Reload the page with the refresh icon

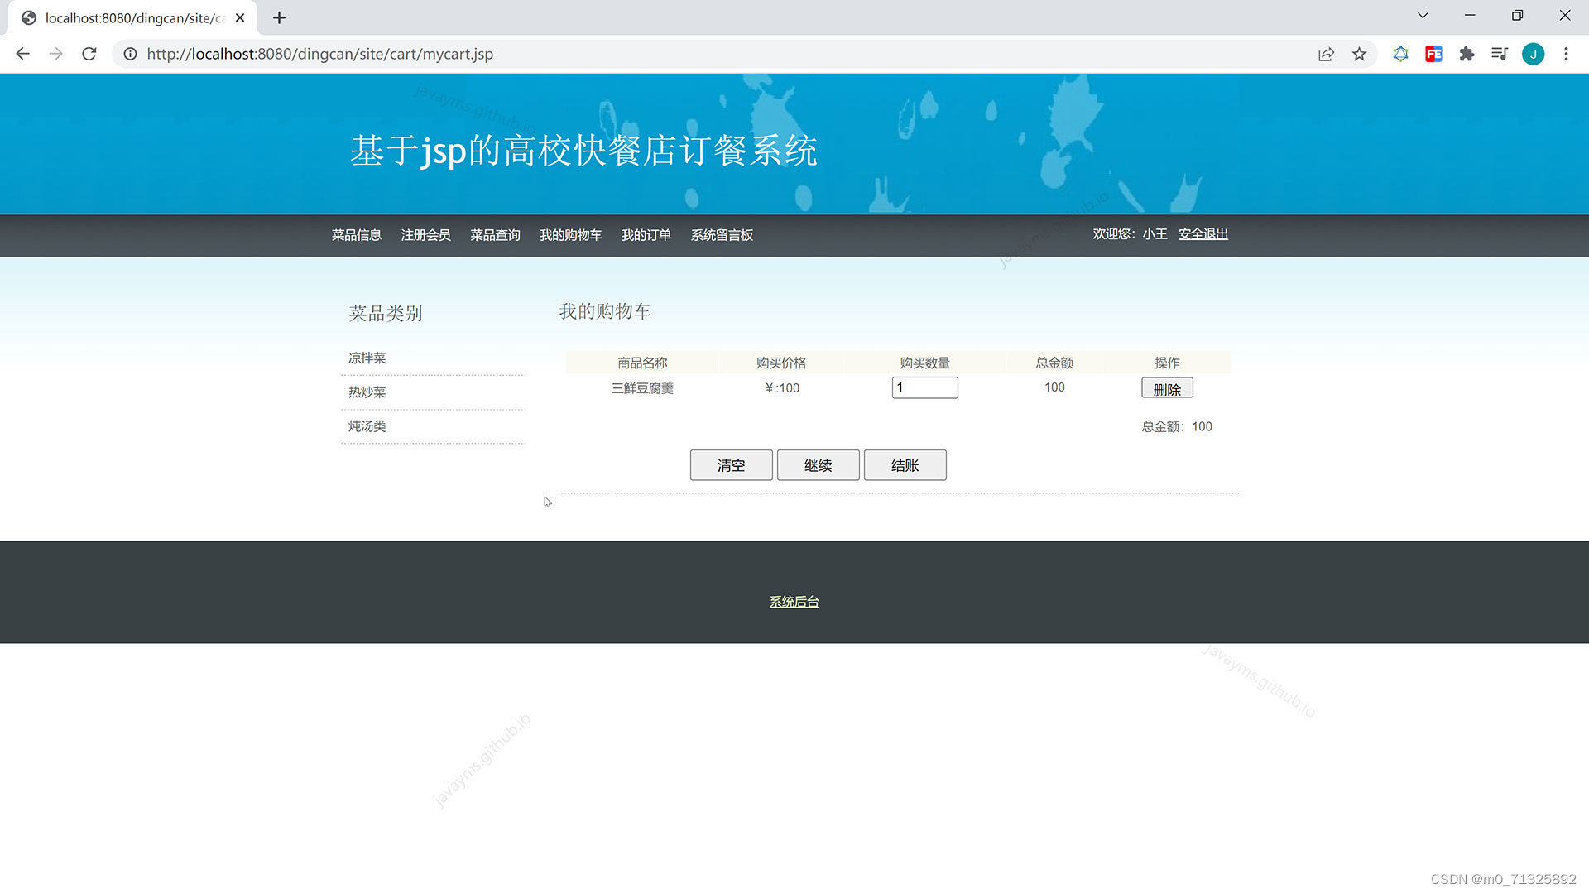coord(89,54)
